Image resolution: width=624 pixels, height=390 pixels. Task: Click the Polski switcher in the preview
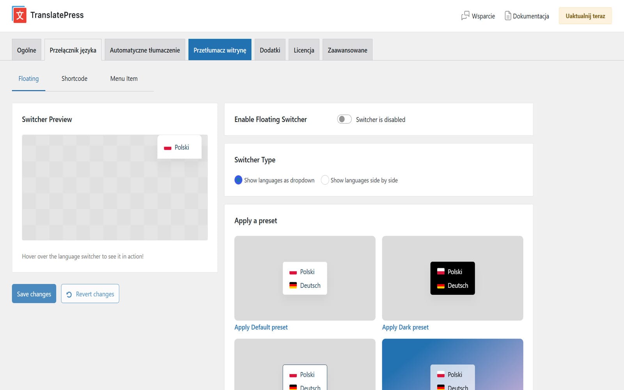(179, 147)
